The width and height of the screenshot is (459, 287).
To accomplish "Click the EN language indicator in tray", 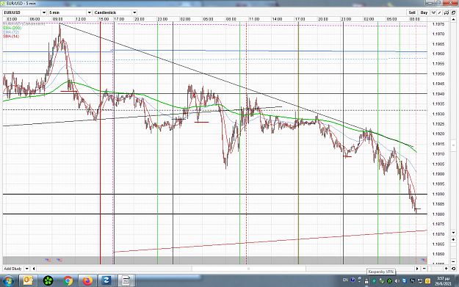I will tap(345, 280).
